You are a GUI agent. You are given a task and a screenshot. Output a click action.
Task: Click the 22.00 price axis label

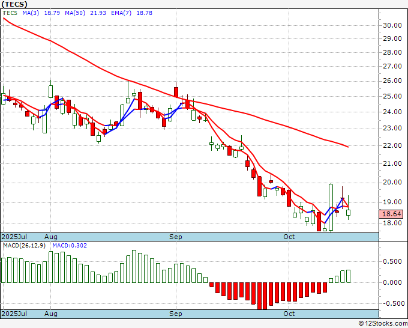point(392,145)
